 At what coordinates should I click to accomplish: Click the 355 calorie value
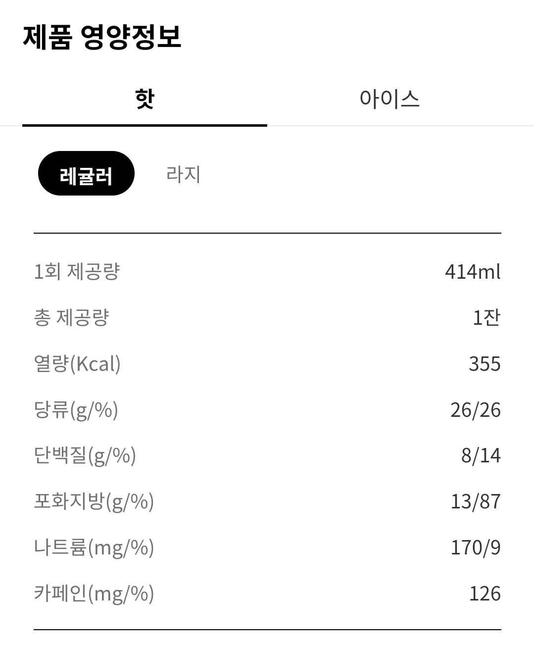click(485, 364)
